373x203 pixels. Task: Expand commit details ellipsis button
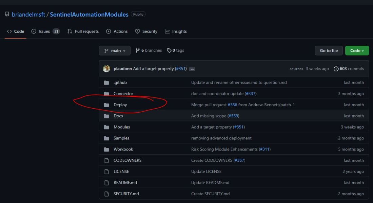[x=192, y=69]
